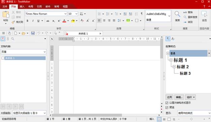Open the Times New Roman font dropdown

click(65, 14)
